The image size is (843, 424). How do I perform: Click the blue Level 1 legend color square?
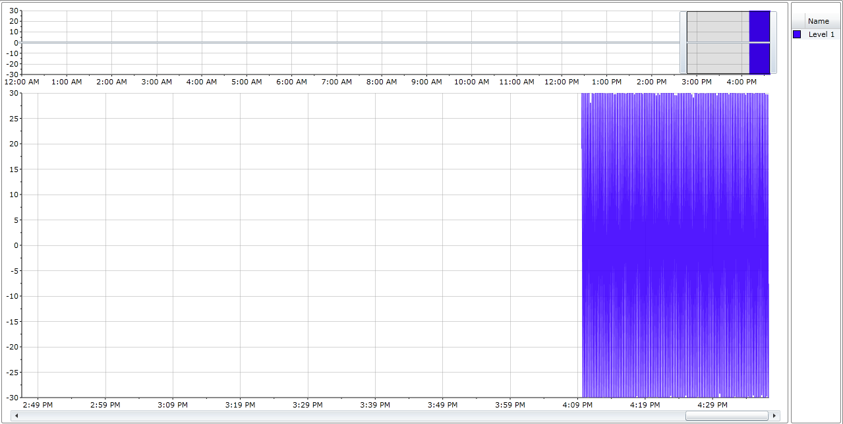click(797, 34)
